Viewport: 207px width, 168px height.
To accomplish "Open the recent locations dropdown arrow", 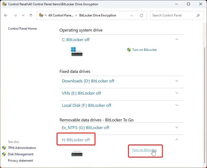I will click(23, 15).
